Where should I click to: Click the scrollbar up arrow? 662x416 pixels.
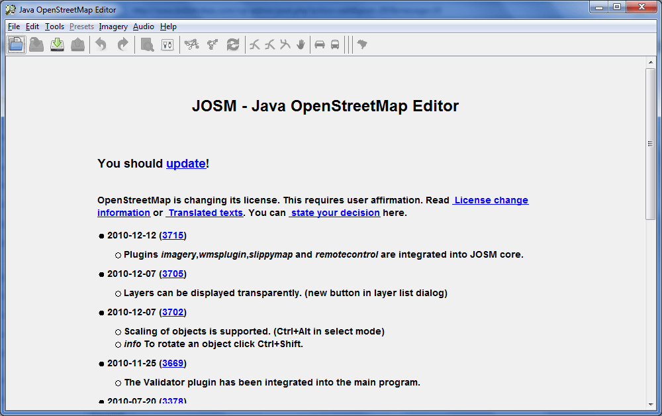coord(651,62)
